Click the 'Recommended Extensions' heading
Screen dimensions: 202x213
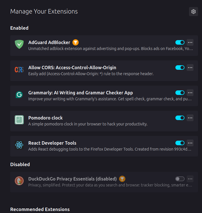tap(40, 209)
